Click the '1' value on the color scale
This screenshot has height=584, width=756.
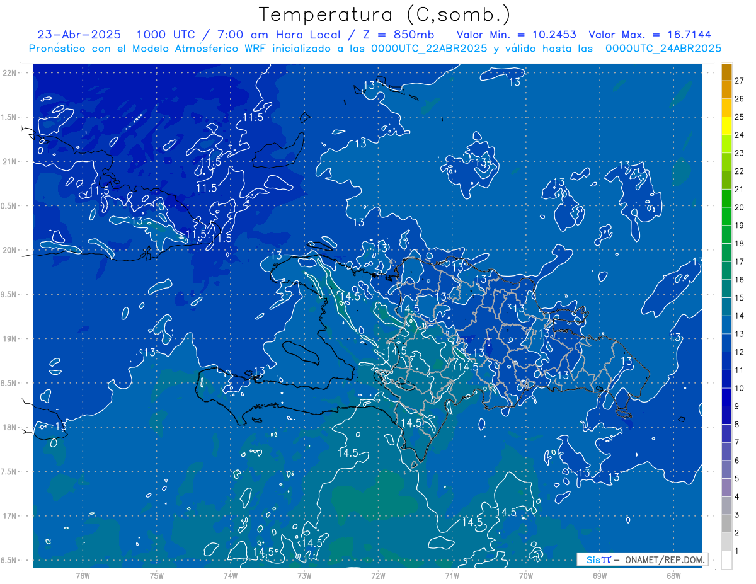pos(737,551)
